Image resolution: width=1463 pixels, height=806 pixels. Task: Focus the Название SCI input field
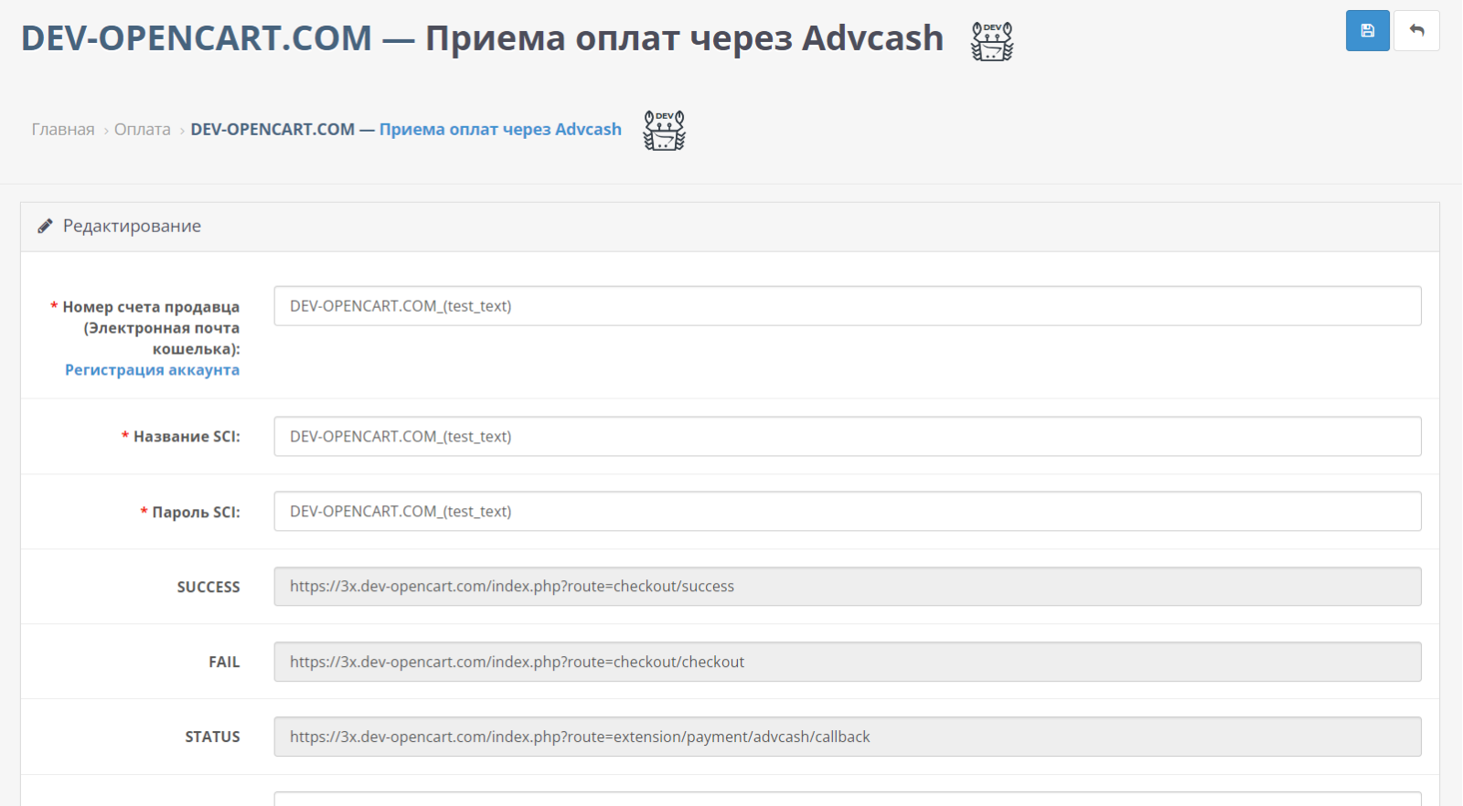848,437
